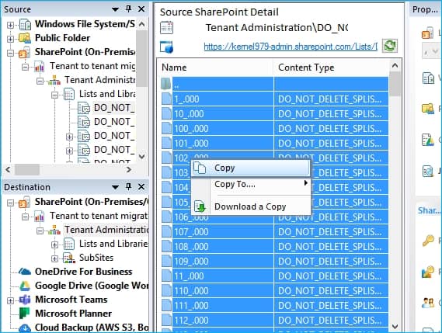
Task: Click the SubSites icon in Destination tree
Action: [69, 258]
